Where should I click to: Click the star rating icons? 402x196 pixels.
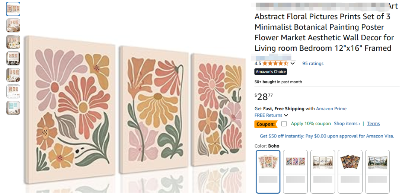[275, 63]
